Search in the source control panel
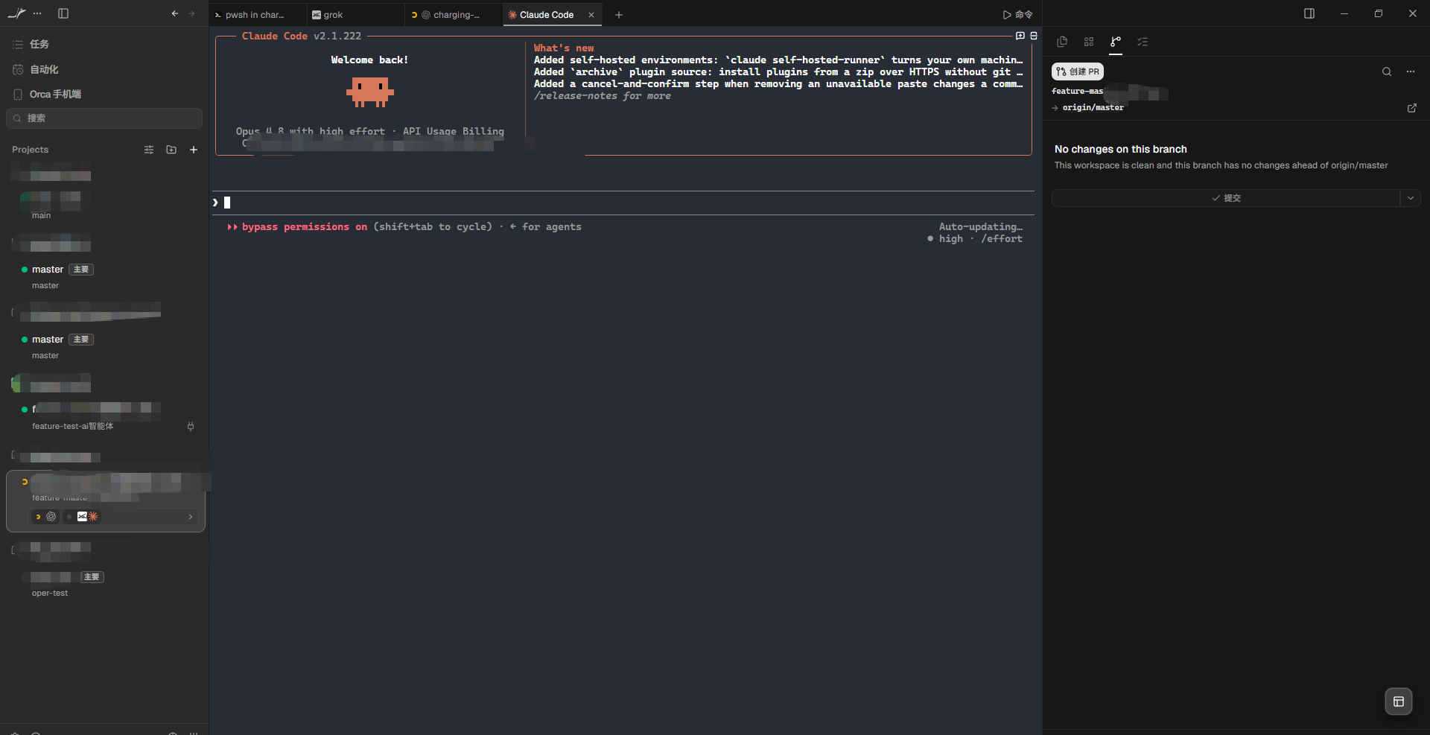1430x735 pixels. [x=1387, y=71]
